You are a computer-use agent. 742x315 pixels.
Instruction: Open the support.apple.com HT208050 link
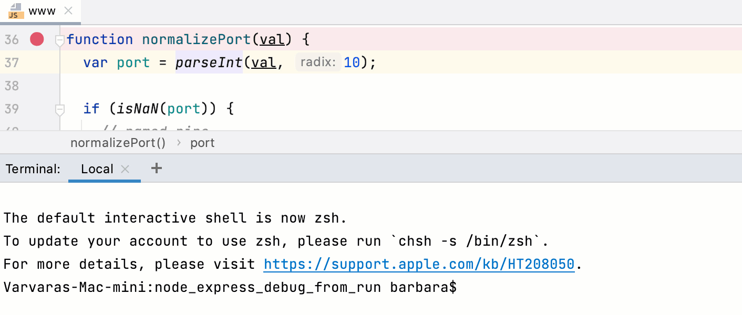419,264
